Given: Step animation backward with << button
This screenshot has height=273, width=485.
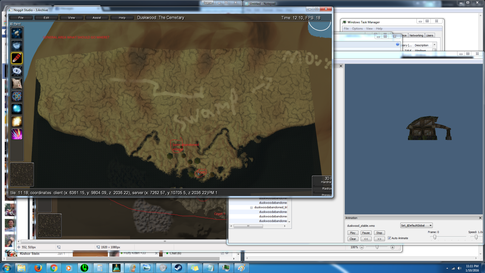Looking at the screenshot, I should click(x=366, y=239).
